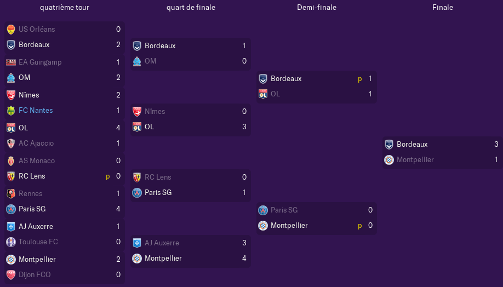The image size is (503, 287).
Task: Click the AJ Auxerre logo in quarter-final
Action: coord(137,243)
